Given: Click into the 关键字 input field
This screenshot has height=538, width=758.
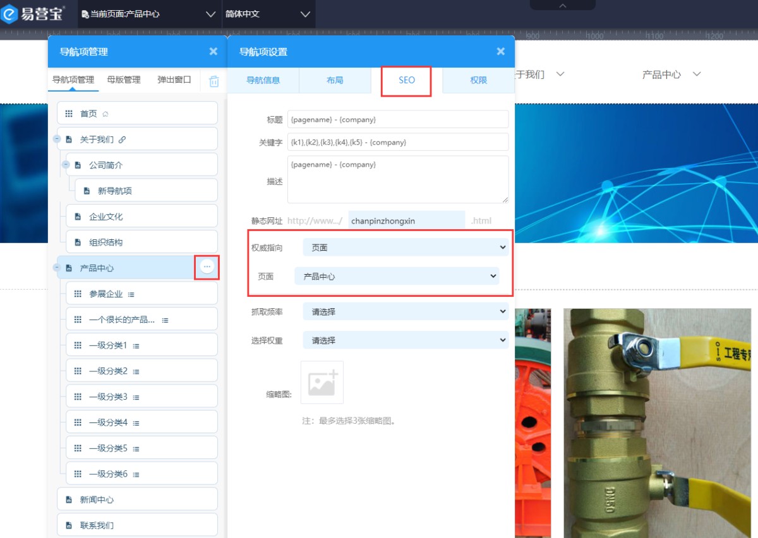Looking at the screenshot, I should click(x=398, y=142).
